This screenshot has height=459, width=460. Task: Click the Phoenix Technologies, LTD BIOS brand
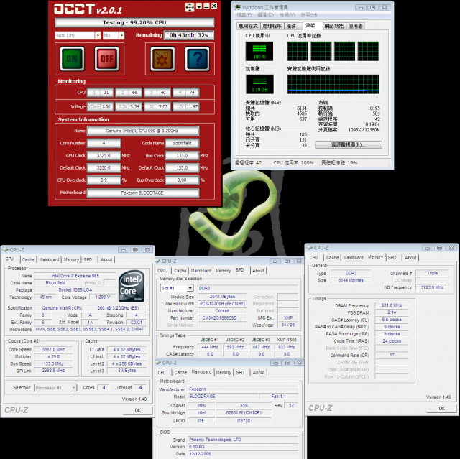[243, 440]
